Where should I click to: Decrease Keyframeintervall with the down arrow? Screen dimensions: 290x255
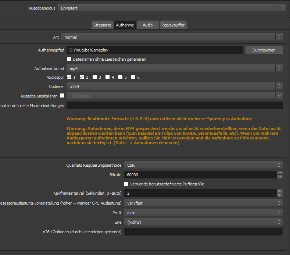280,195
